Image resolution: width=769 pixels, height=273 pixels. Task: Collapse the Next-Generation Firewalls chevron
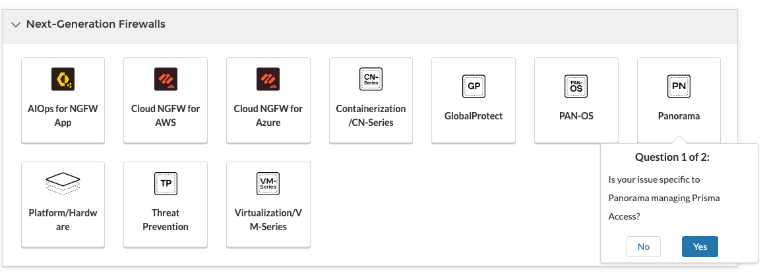(x=16, y=25)
